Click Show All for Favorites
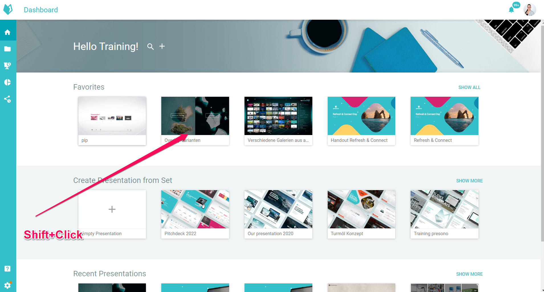 click(469, 87)
